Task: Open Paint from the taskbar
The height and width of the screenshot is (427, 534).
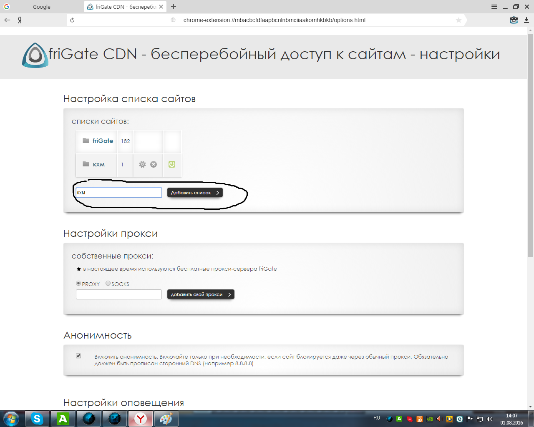Action: (x=166, y=419)
